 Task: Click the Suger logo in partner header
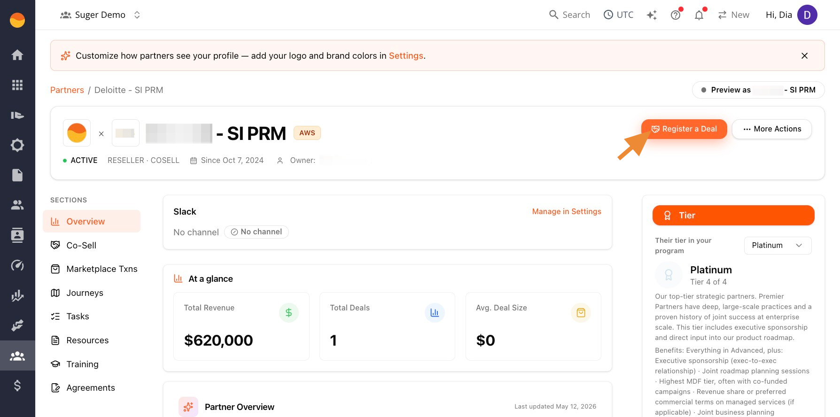click(x=77, y=133)
